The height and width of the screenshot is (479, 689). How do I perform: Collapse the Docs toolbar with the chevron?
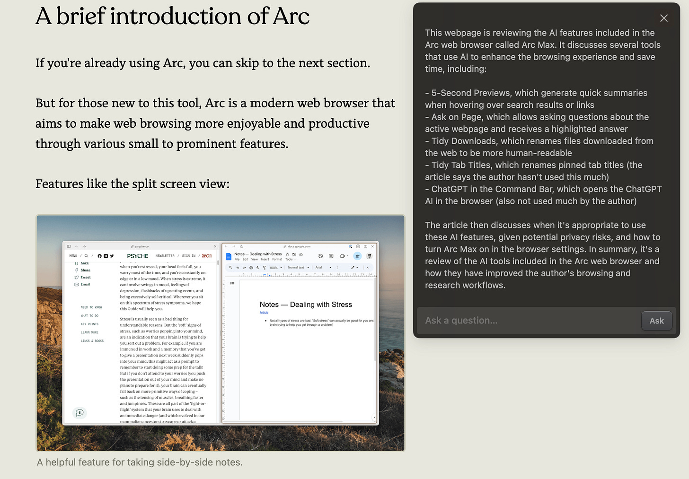click(x=368, y=268)
